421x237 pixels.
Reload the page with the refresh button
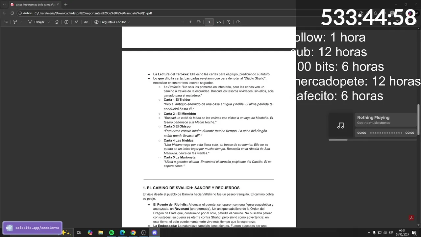12,13
